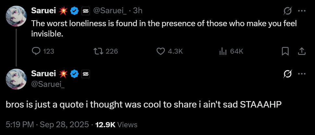Open more options menu on first post
The height and width of the screenshot is (135, 315).
pos(302,11)
